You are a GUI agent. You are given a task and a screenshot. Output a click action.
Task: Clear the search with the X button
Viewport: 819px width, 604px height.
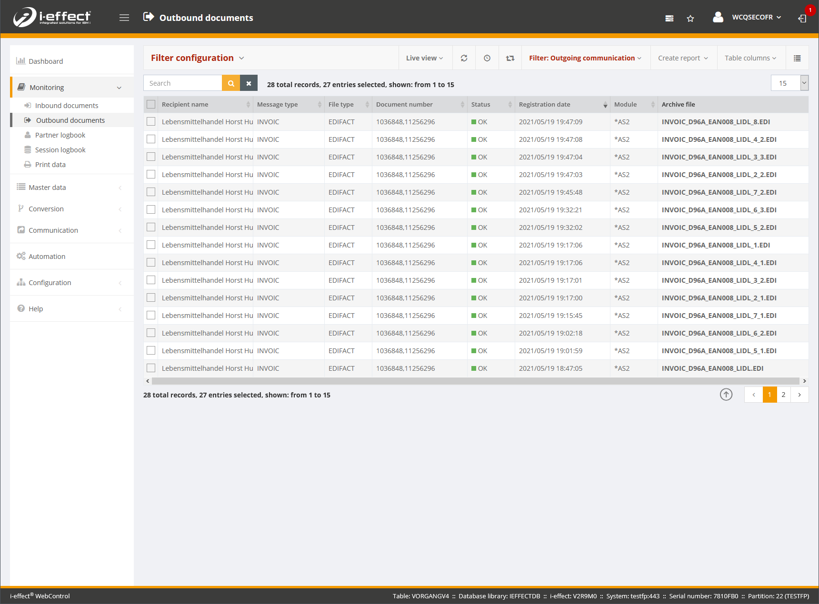tap(249, 83)
